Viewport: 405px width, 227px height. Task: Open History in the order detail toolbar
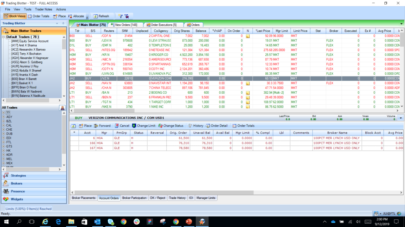click(x=196, y=126)
